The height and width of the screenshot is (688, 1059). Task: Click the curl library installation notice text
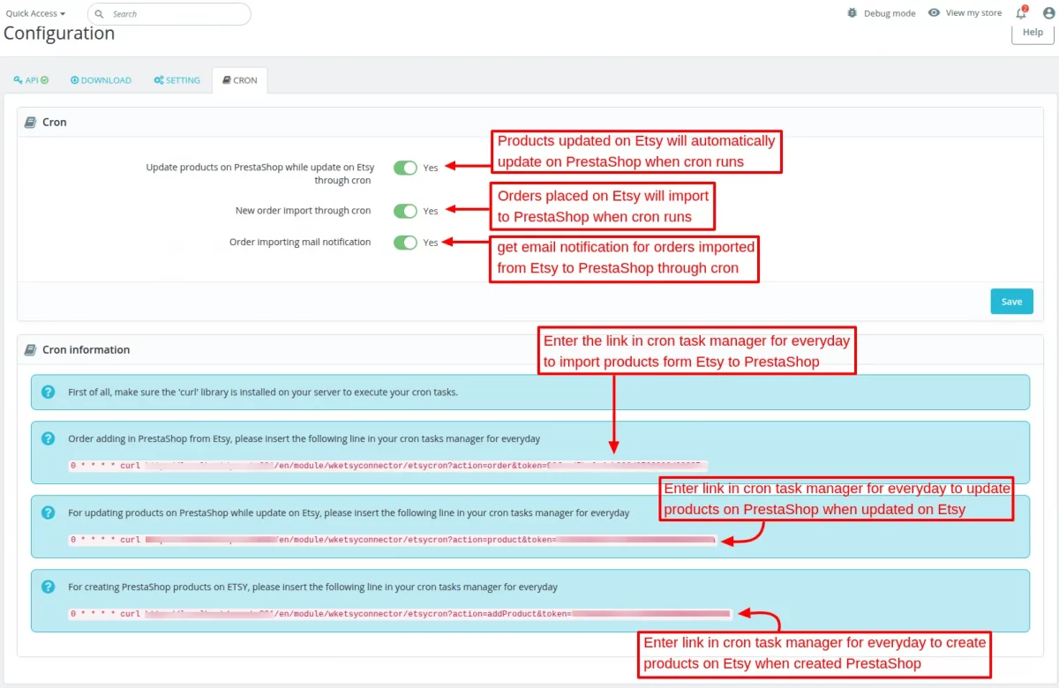click(x=263, y=392)
